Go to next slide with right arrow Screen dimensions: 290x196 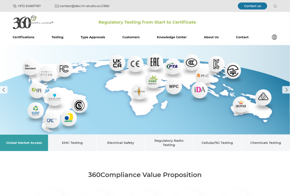pos(286,90)
